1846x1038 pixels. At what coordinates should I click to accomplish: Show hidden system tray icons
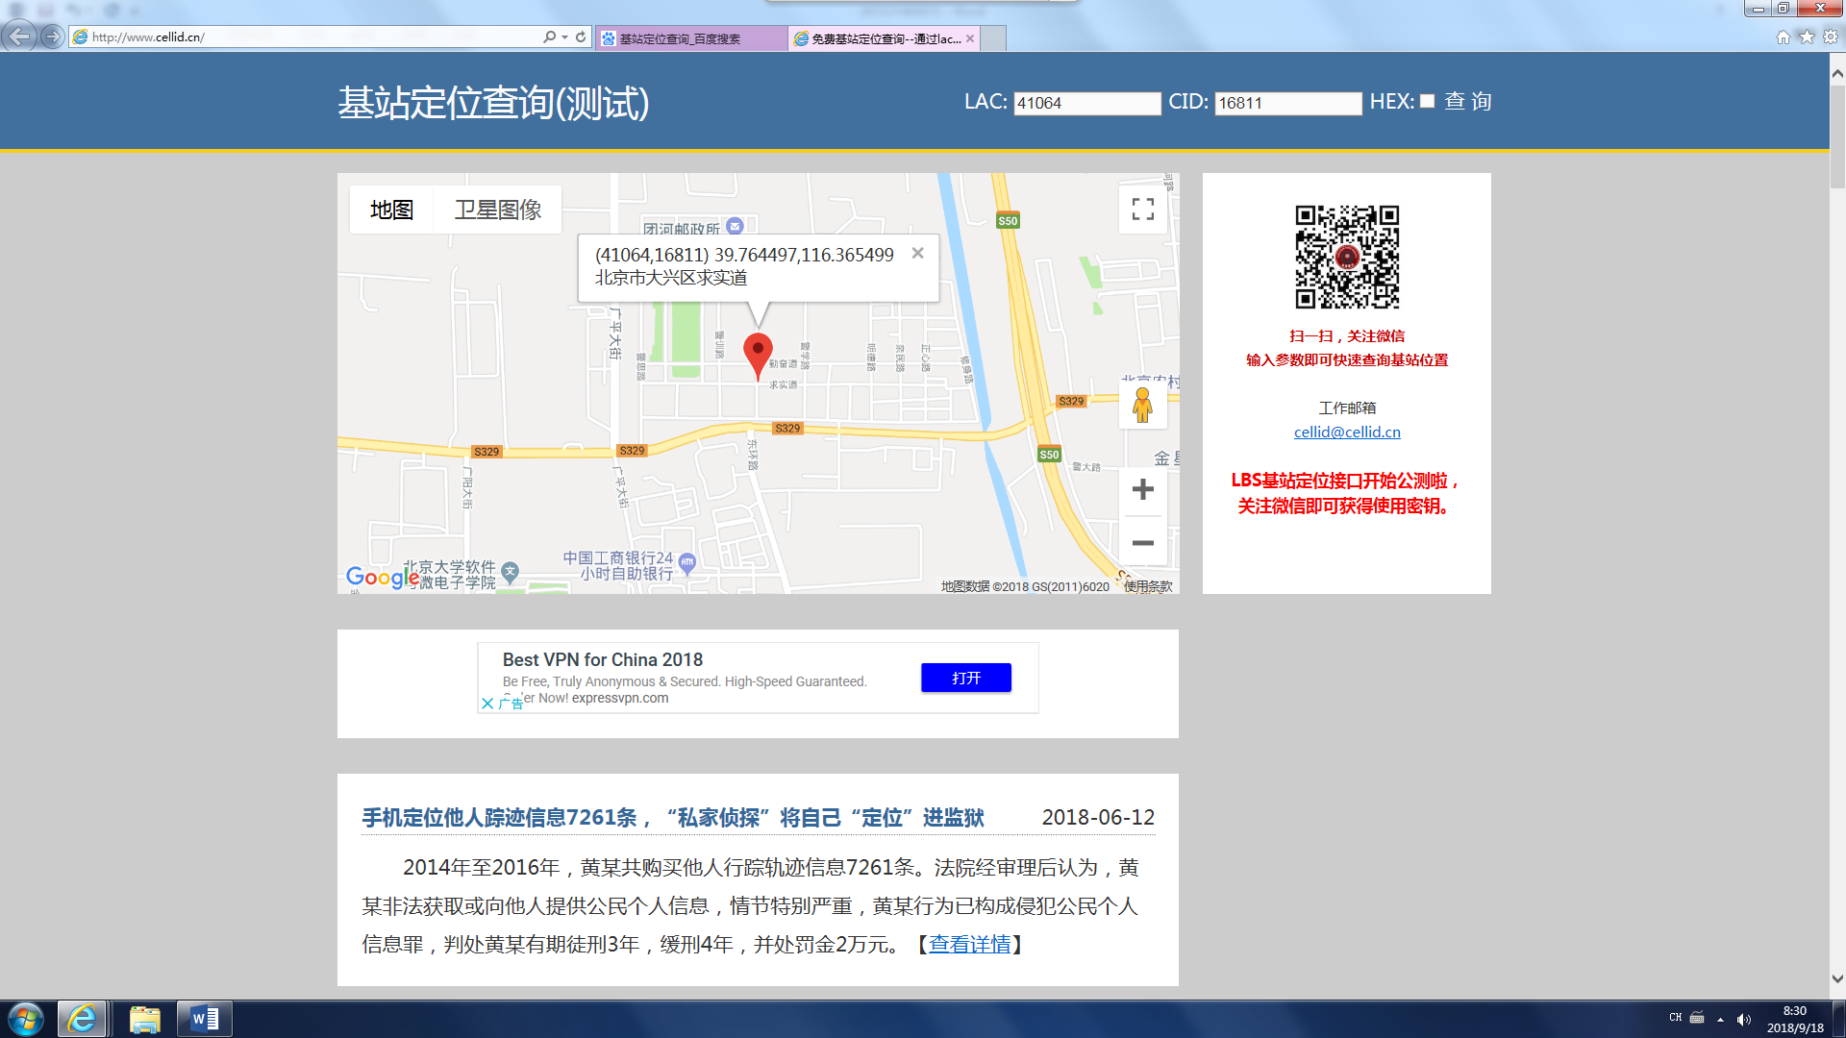[1720, 1019]
